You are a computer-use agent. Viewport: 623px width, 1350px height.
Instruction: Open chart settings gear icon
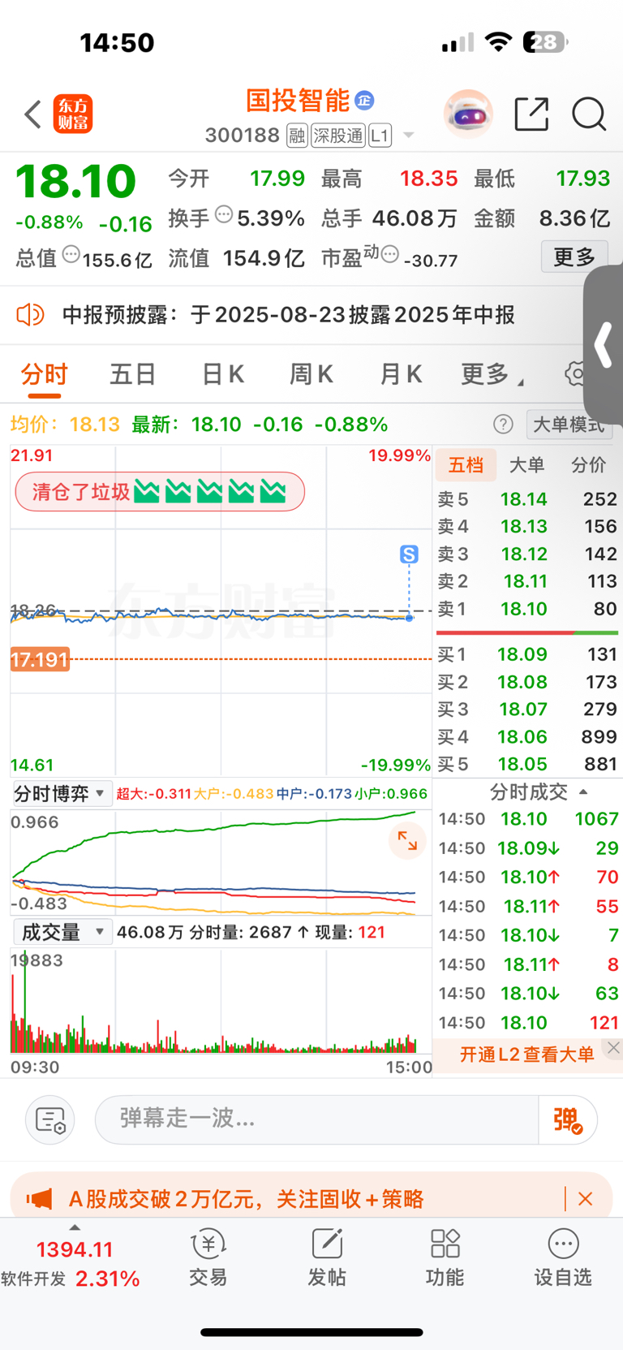576,373
